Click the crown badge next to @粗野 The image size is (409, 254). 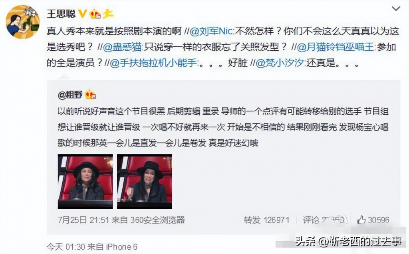(90, 94)
